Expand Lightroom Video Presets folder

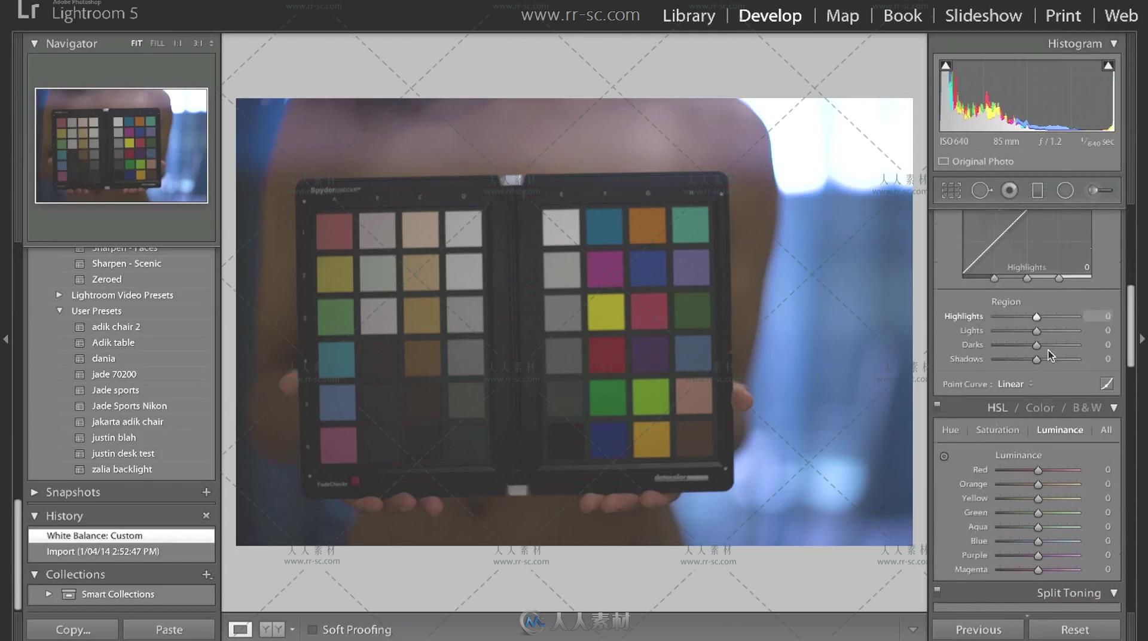pos(59,295)
